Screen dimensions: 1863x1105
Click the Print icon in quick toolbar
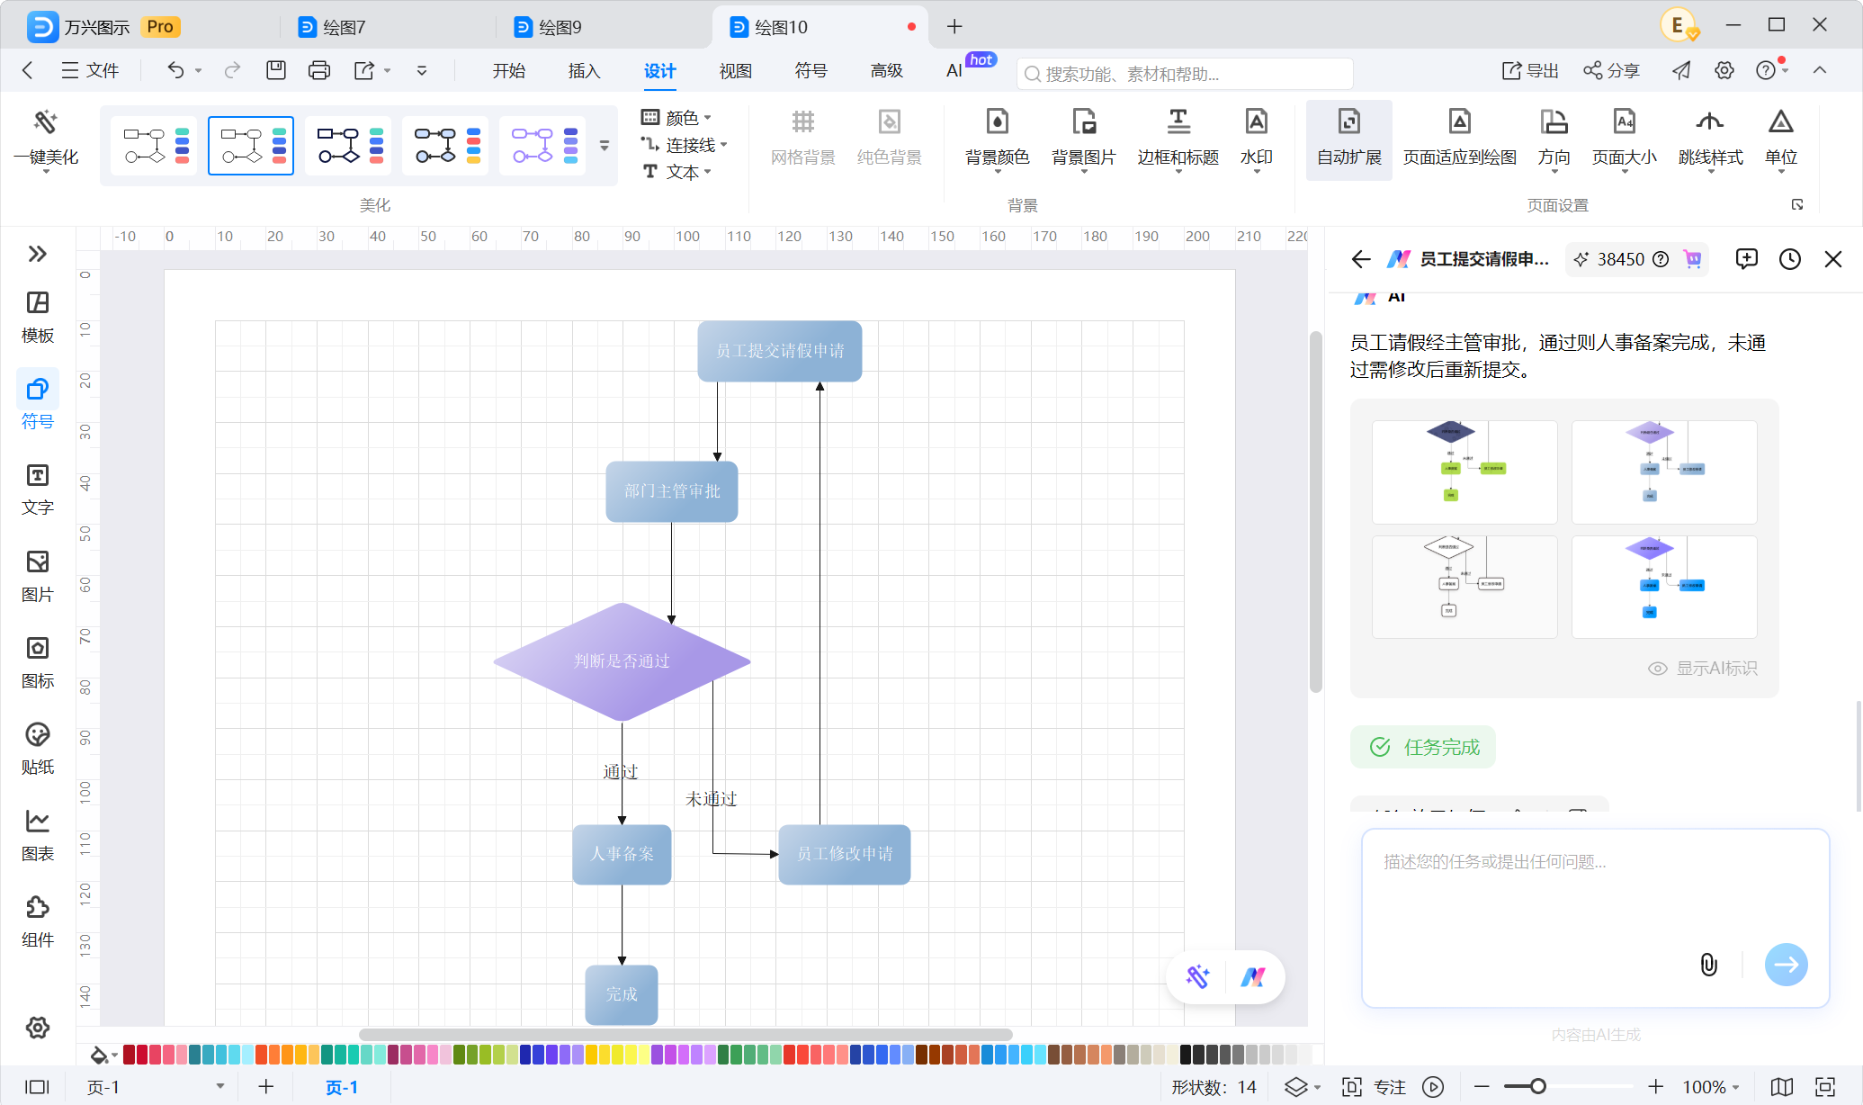tap(318, 70)
